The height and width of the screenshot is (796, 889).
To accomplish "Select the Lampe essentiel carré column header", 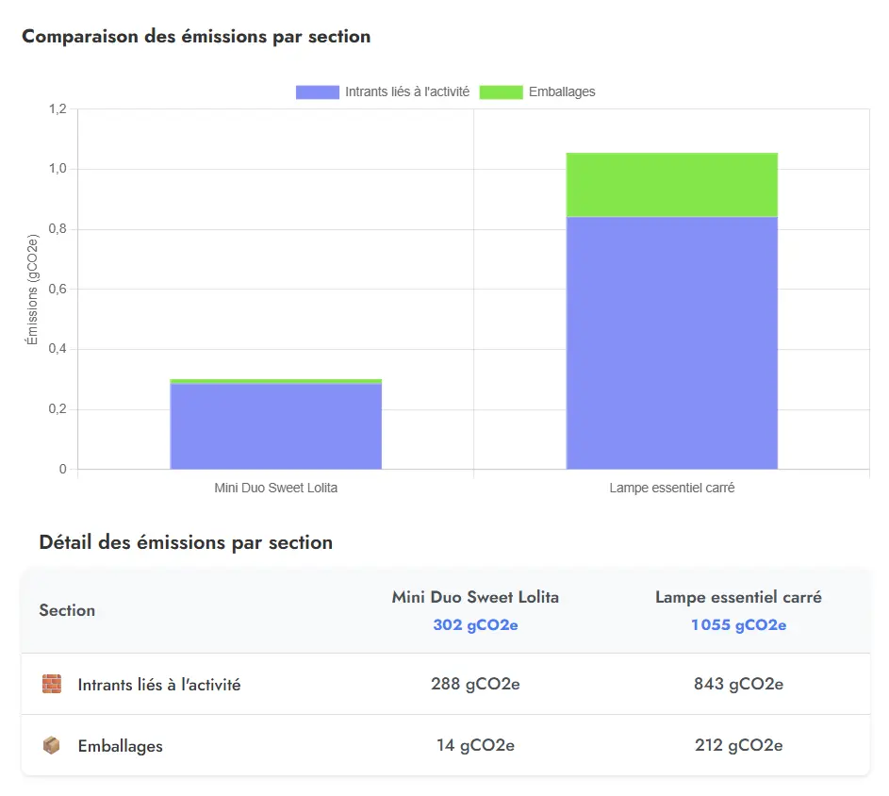I will click(738, 597).
